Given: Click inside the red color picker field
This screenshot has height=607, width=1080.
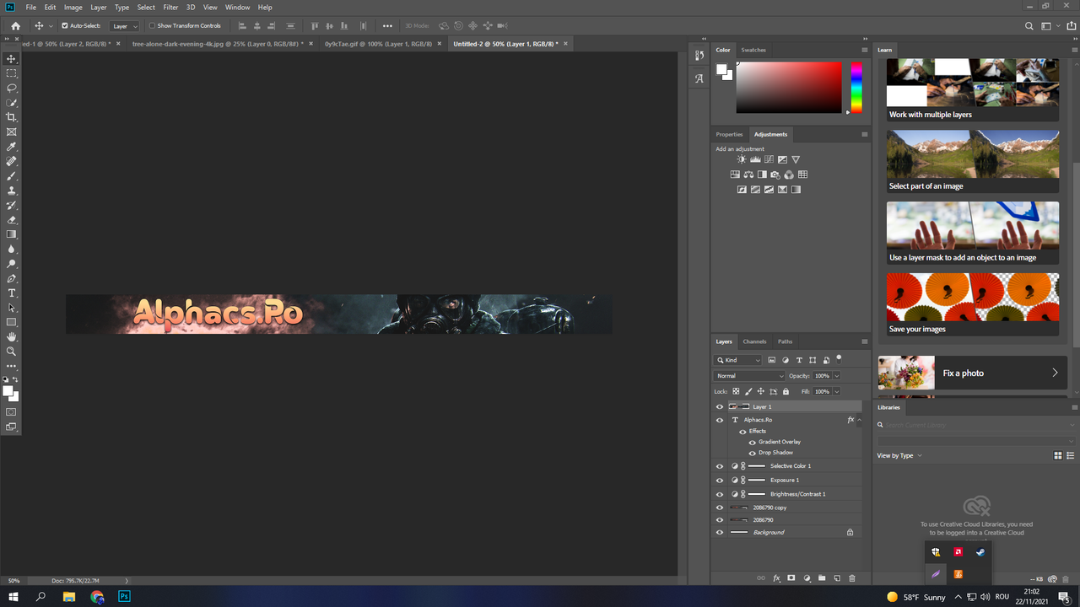Looking at the screenshot, I should pyautogui.click(x=789, y=88).
